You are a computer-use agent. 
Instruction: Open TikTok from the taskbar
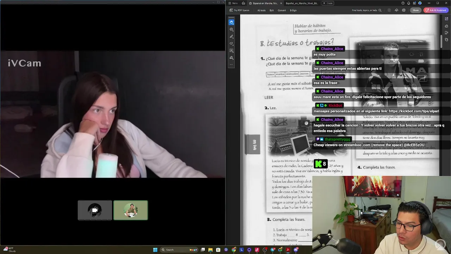[x=257, y=250]
